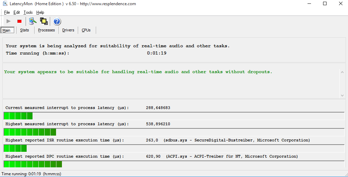Open help via blue question mark icon
Image resolution: width=348 pixels, height=177 pixels.
[57, 21]
